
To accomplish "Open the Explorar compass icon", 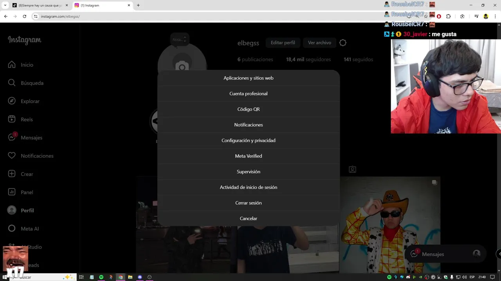I will (x=12, y=101).
